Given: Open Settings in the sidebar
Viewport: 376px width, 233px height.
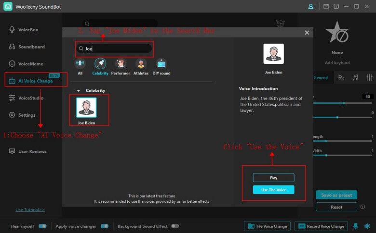Looking at the screenshot, I should [22, 115].
